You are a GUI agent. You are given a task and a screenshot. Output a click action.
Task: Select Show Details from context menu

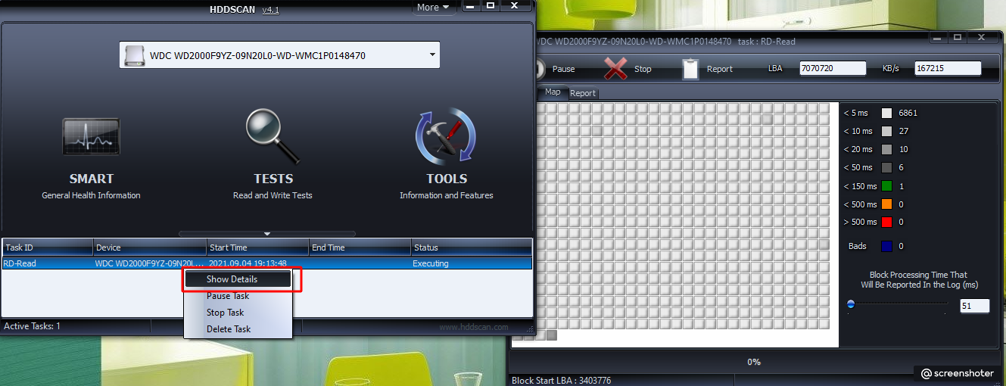tap(238, 279)
